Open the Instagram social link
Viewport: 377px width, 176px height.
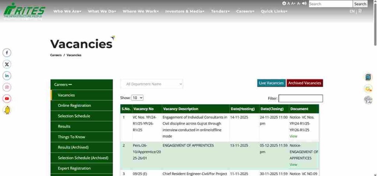point(7,87)
